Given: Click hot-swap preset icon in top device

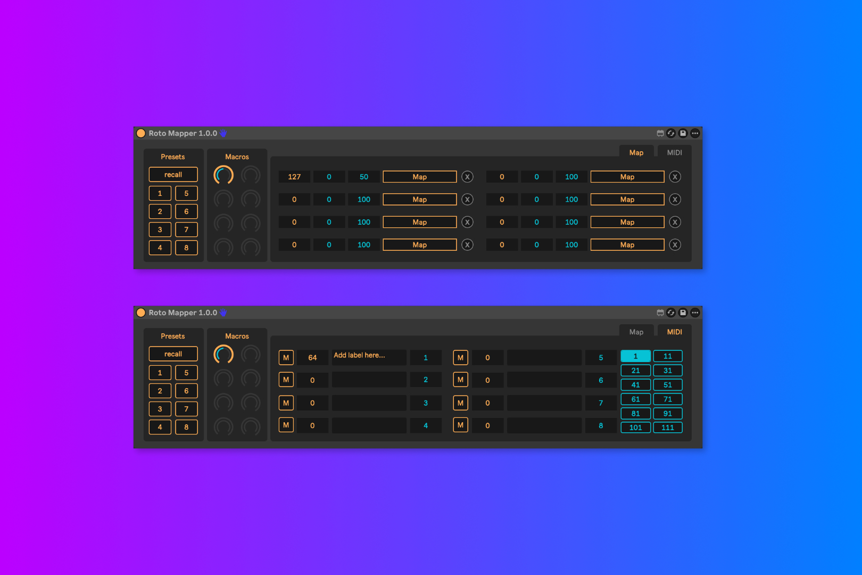Looking at the screenshot, I should [671, 133].
